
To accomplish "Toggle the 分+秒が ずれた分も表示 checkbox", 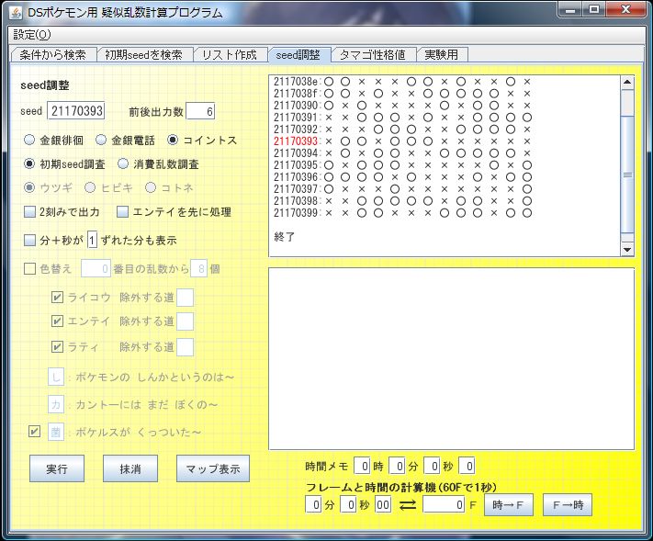I will click(29, 241).
